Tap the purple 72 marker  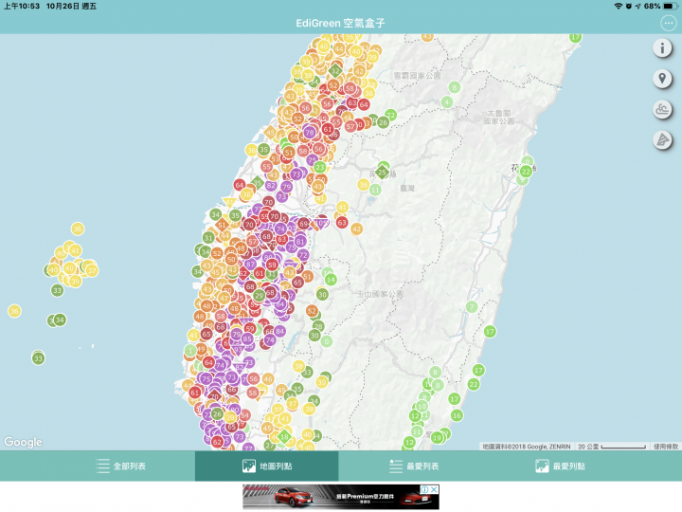[303, 255]
